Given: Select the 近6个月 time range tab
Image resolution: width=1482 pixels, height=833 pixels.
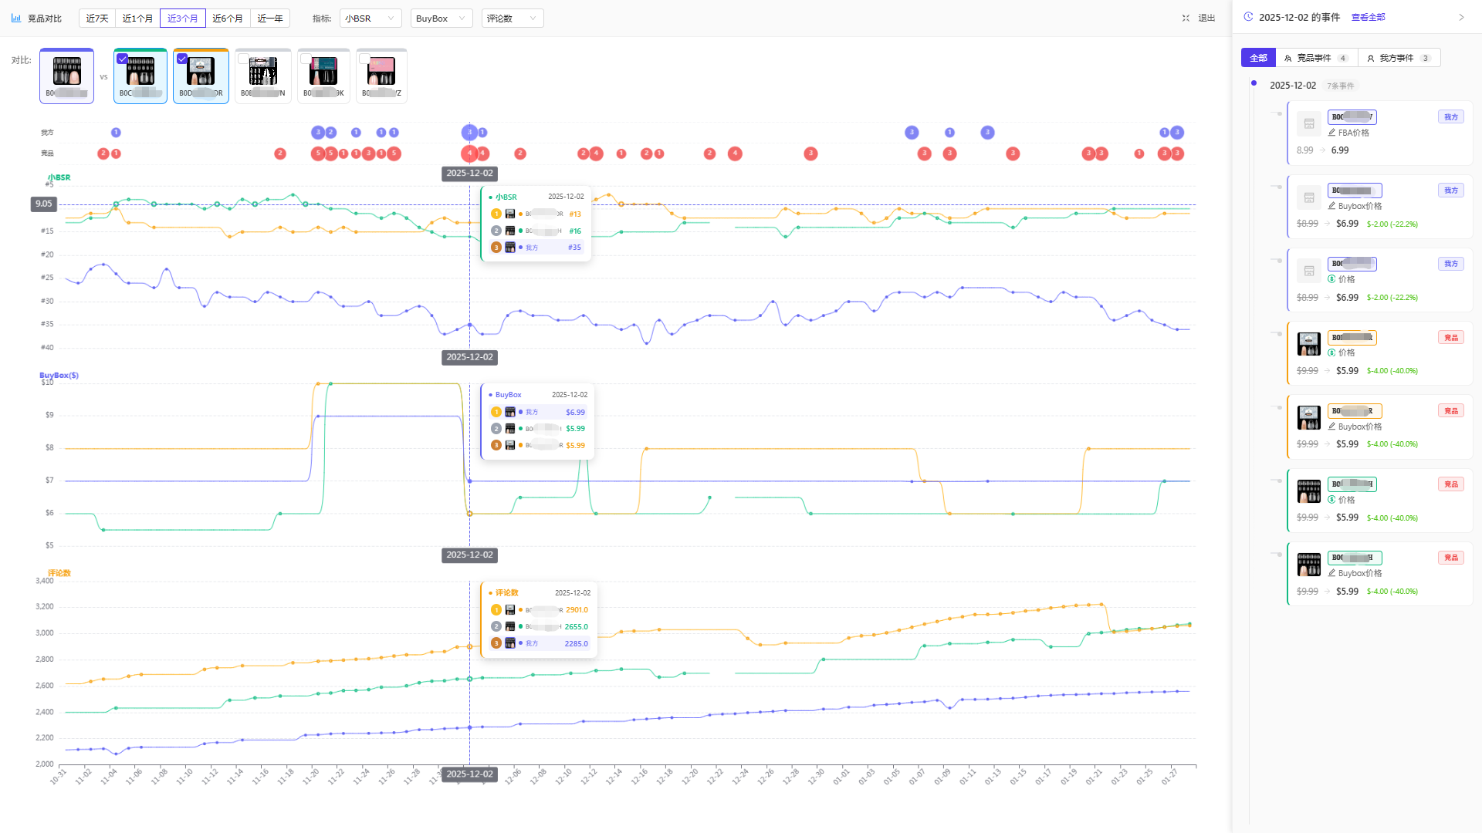Looking at the screenshot, I should pyautogui.click(x=228, y=19).
